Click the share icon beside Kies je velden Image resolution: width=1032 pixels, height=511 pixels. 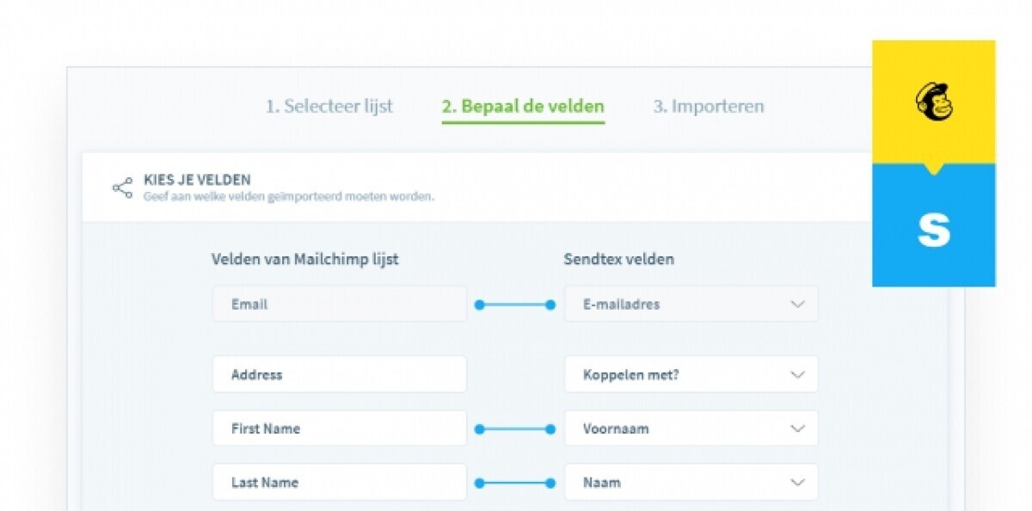pos(122,188)
